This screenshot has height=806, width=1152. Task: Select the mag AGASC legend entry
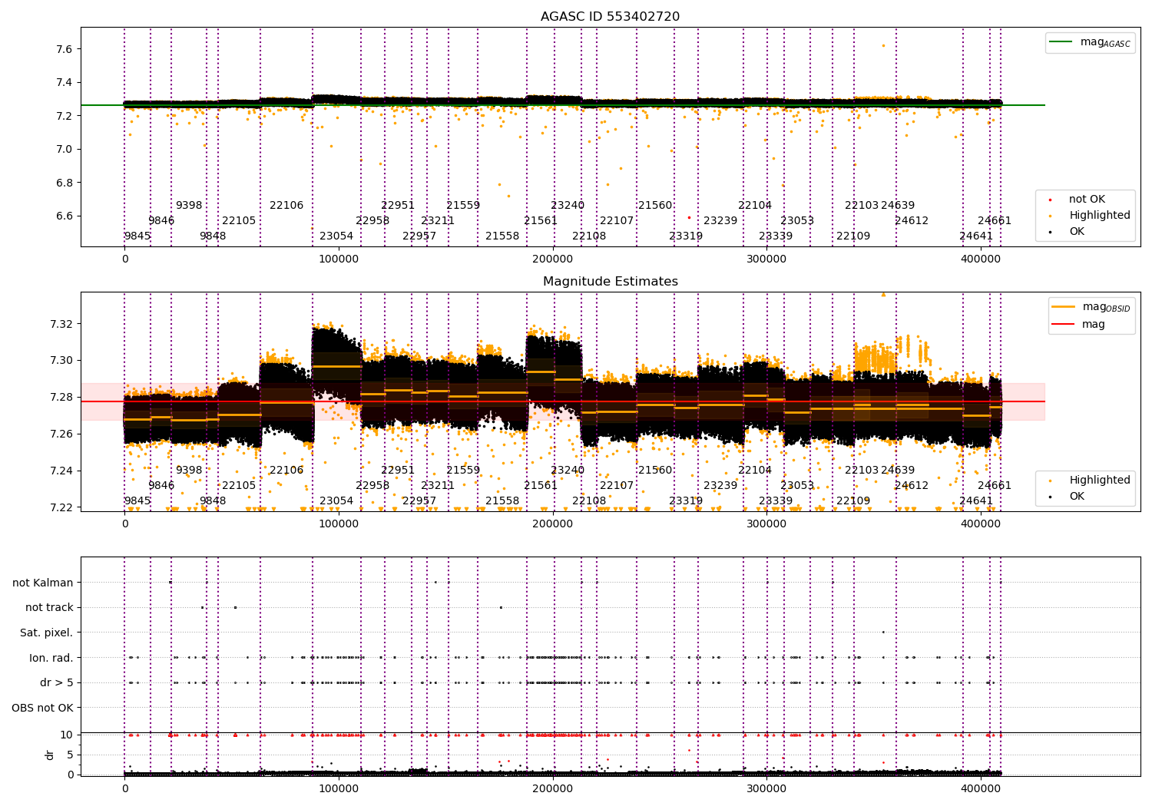pyautogui.click(x=1090, y=42)
